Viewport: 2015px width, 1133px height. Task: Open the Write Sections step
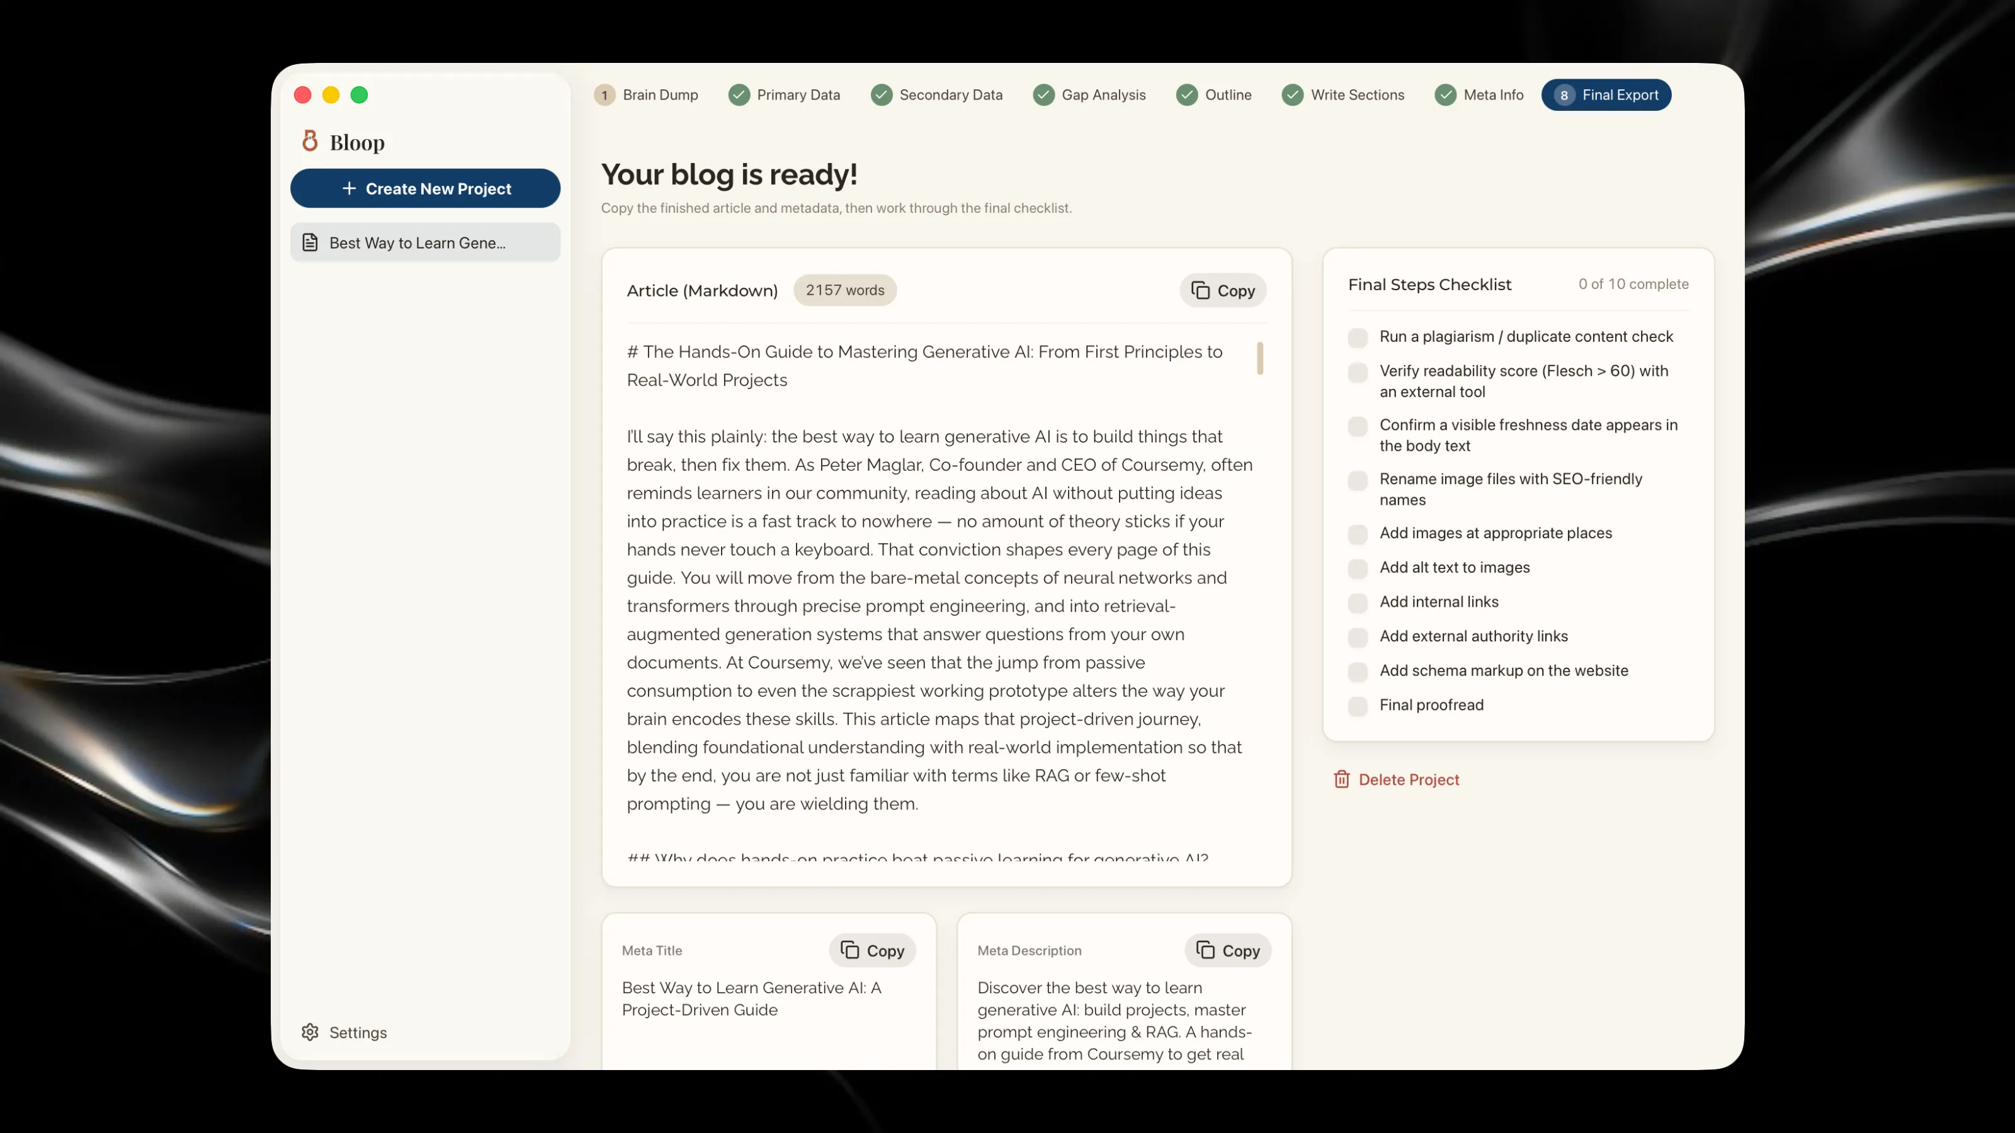(1343, 94)
